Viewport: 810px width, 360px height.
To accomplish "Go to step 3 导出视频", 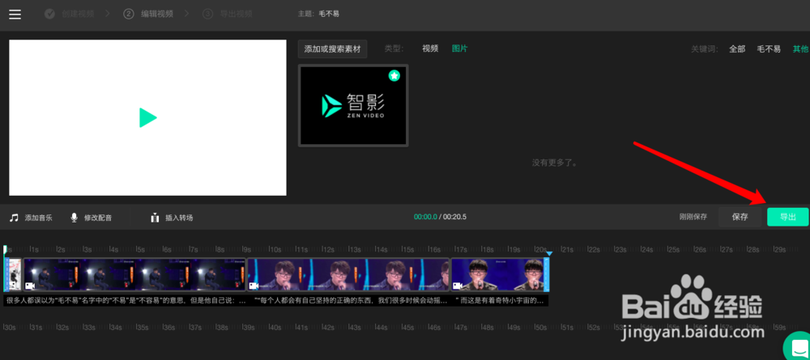I will click(228, 14).
